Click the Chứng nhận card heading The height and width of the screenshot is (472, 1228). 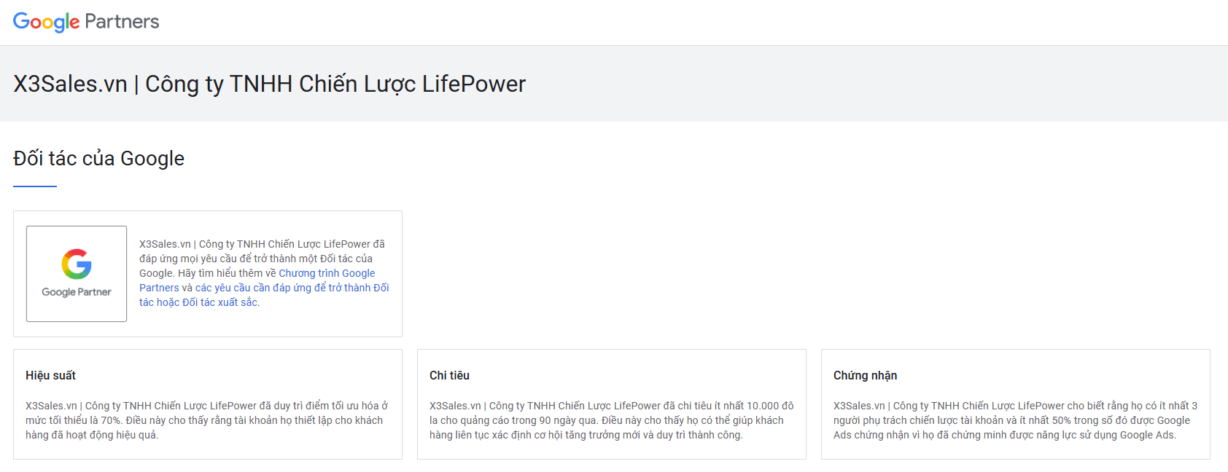coord(865,375)
